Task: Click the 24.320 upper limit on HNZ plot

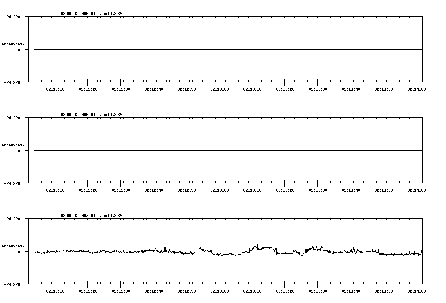Action: pos(13,219)
